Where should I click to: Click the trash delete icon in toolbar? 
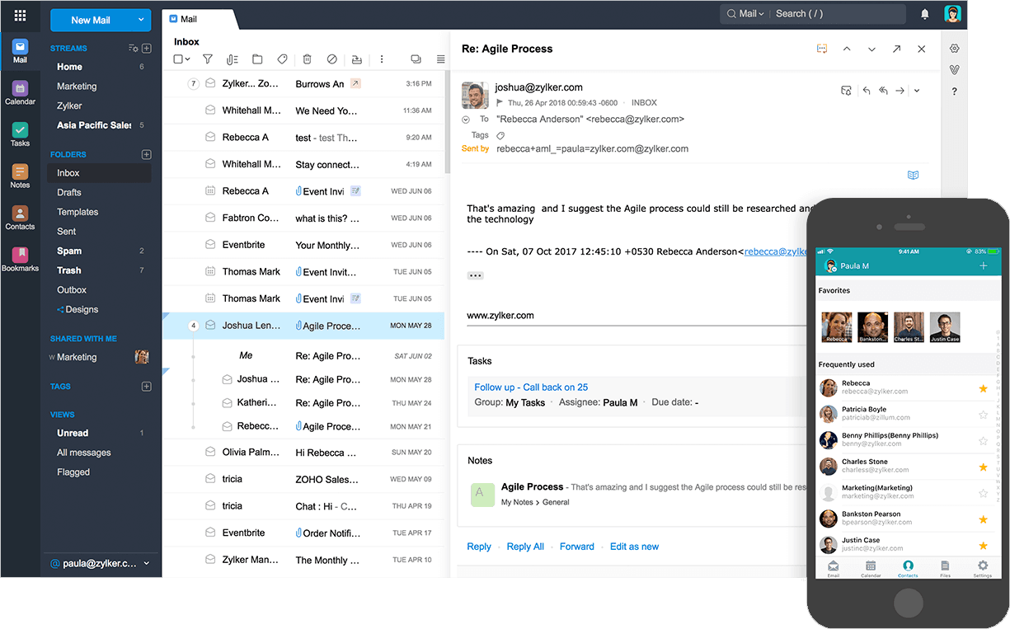(x=307, y=59)
